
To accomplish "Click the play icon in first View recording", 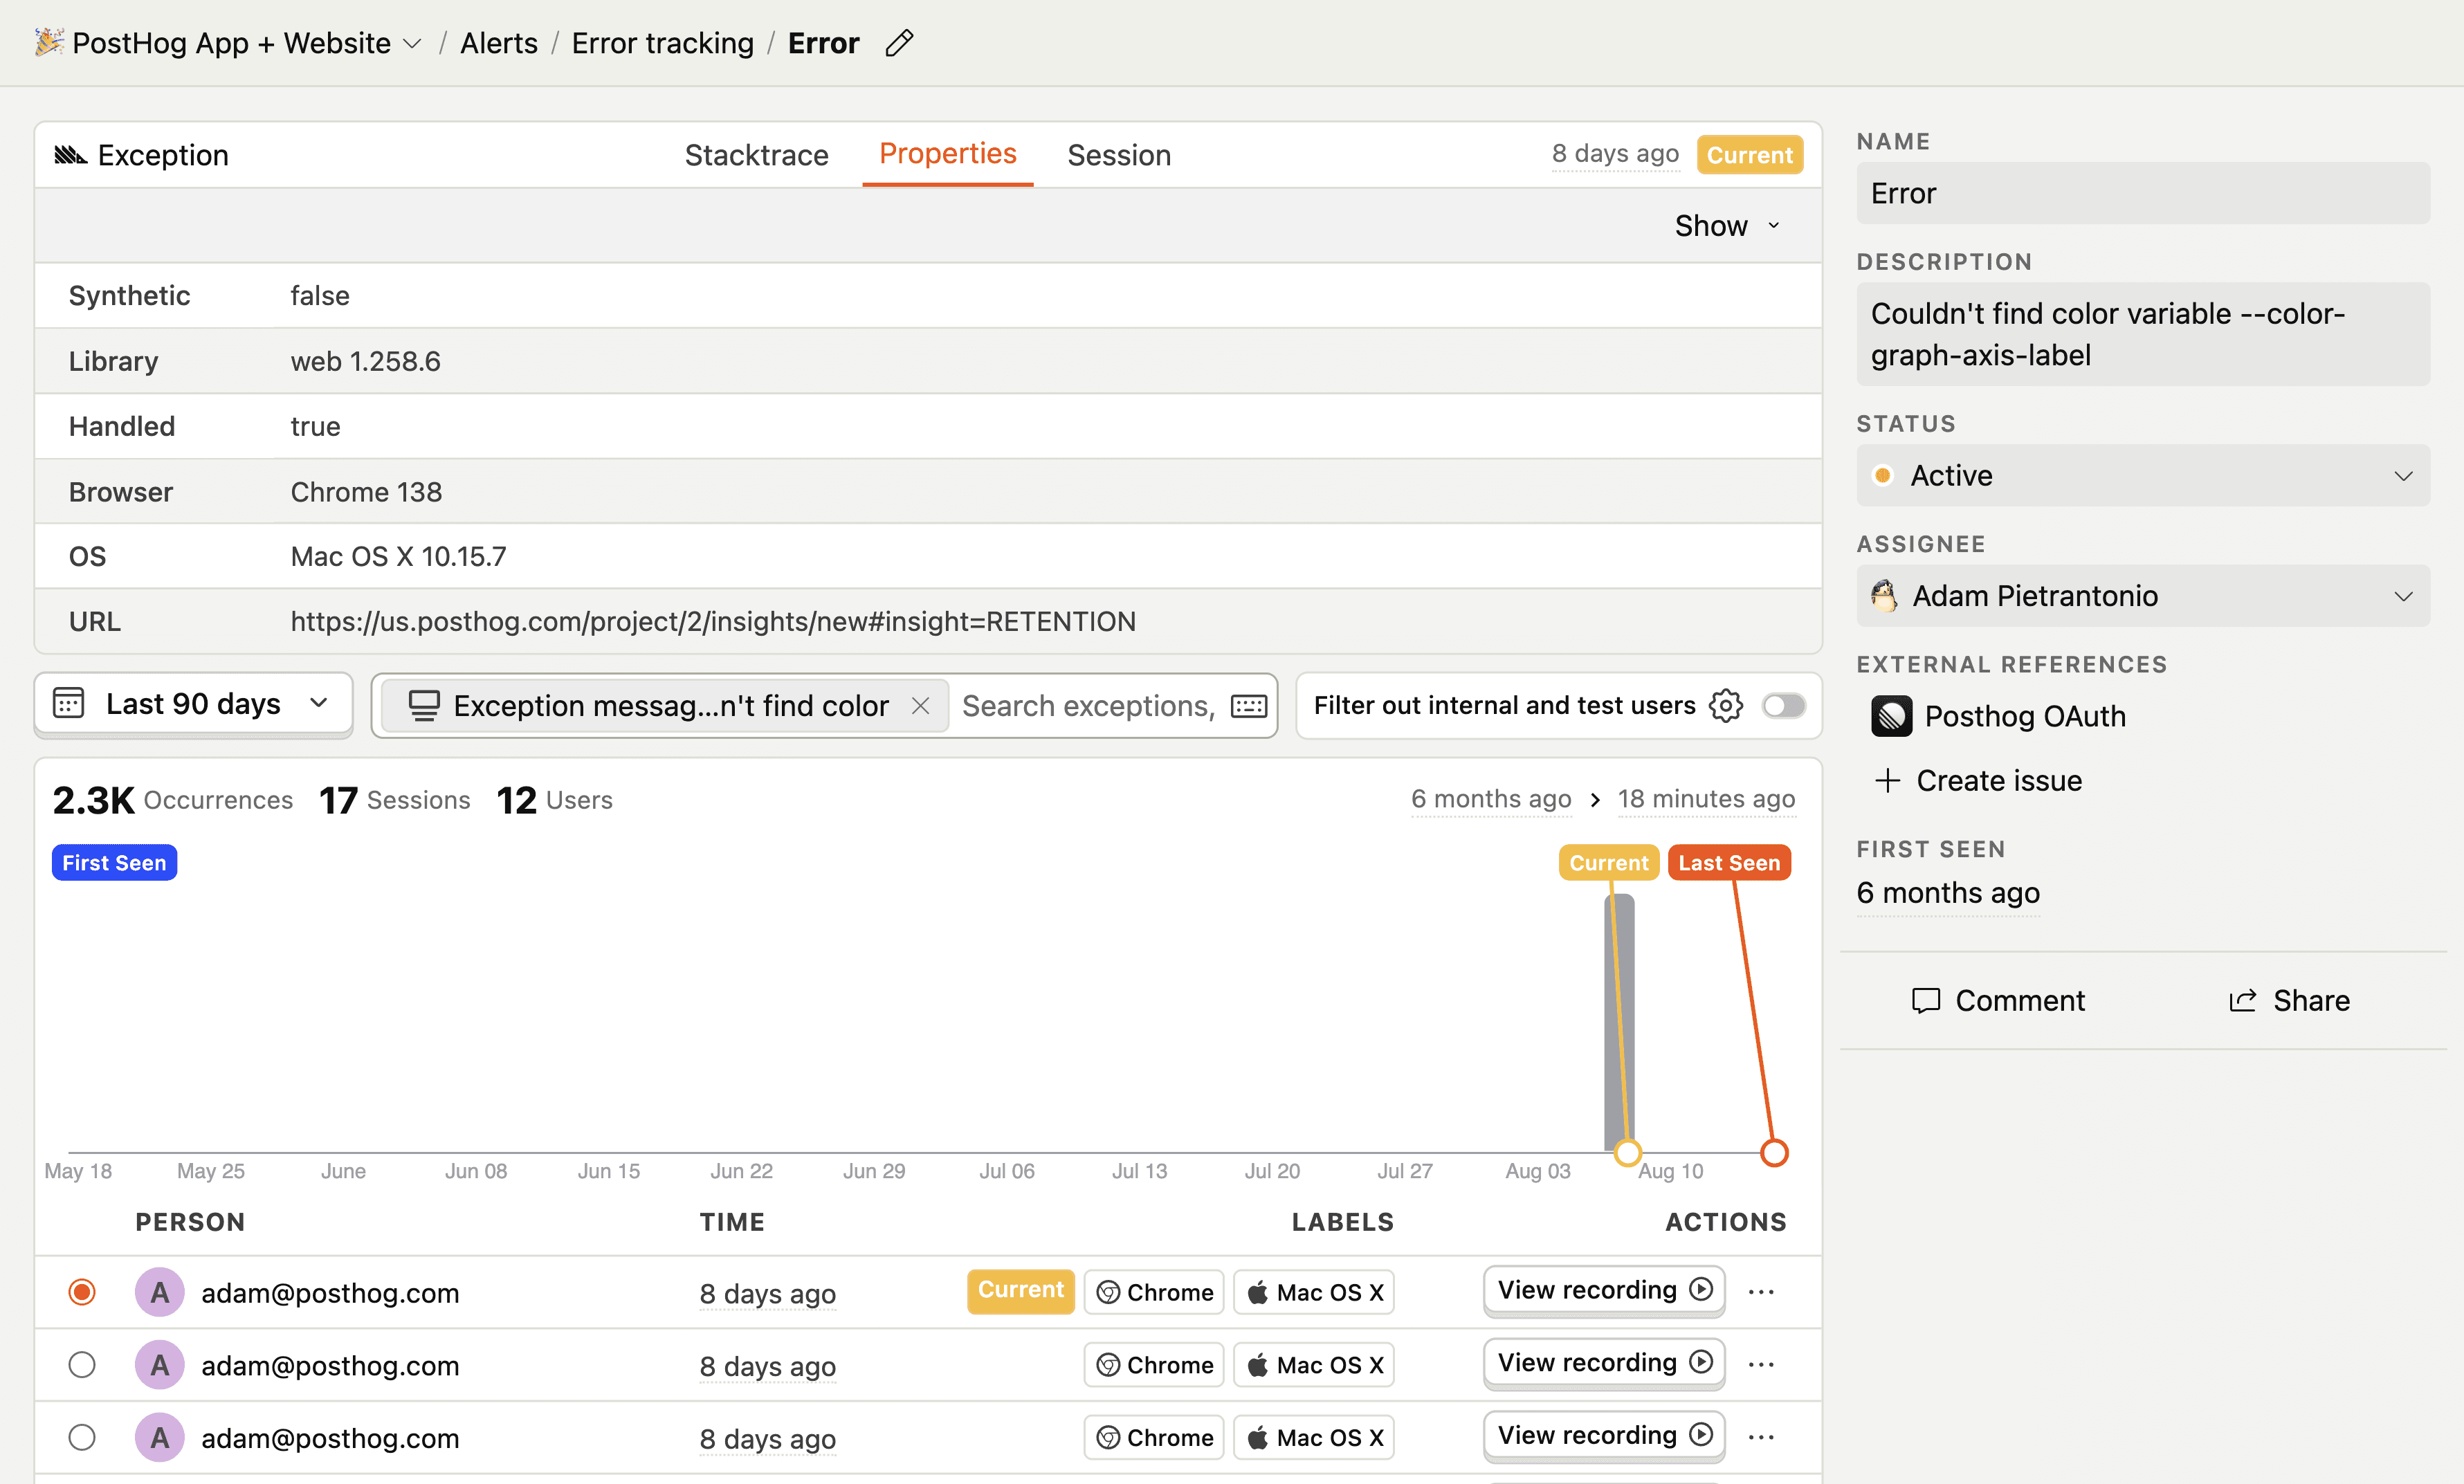I will coord(1701,1289).
